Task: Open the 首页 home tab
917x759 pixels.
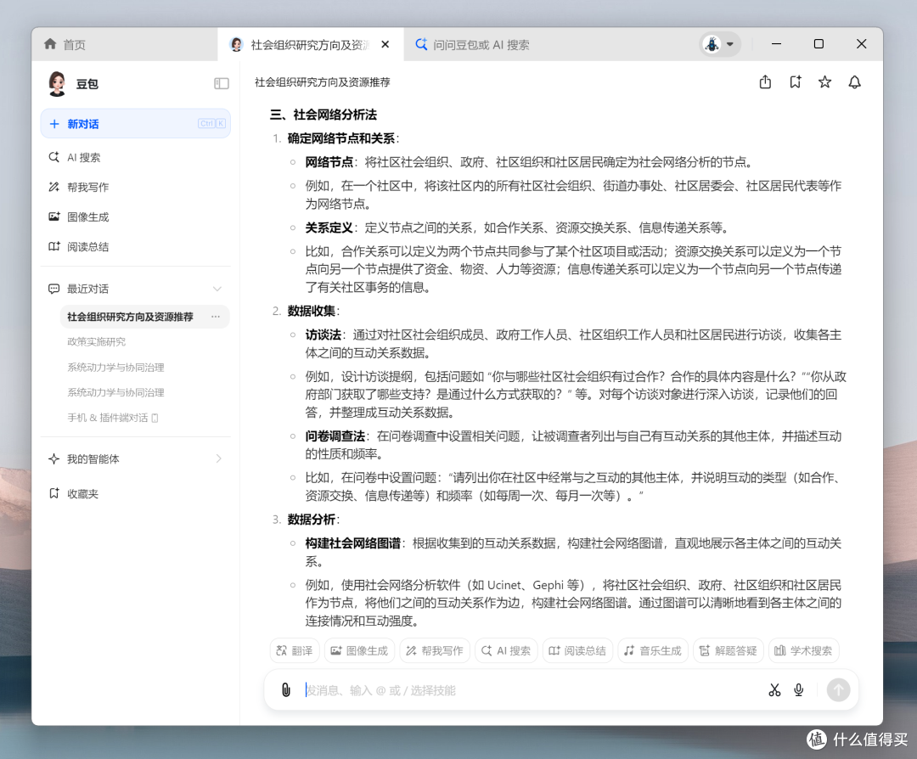Action: (124, 44)
